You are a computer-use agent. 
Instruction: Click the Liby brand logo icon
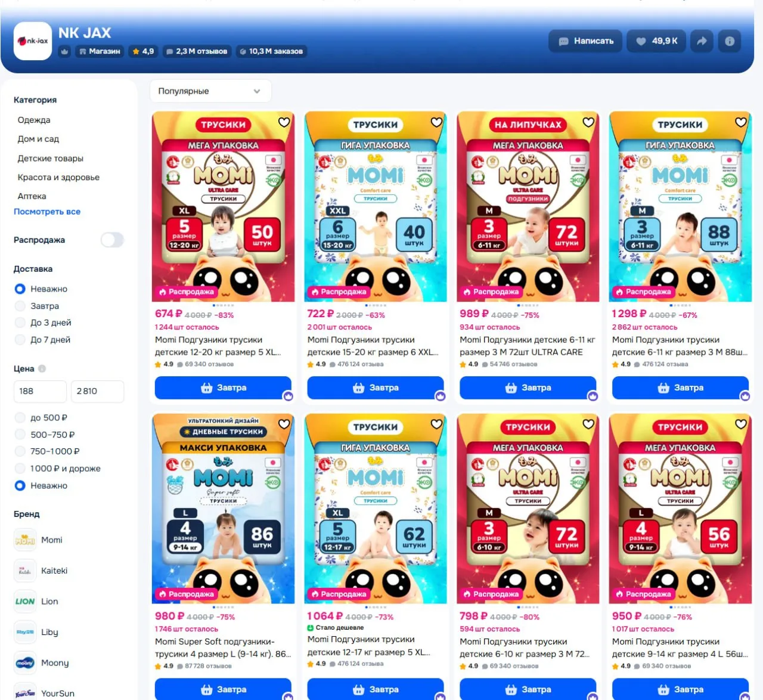coord(25,632)
